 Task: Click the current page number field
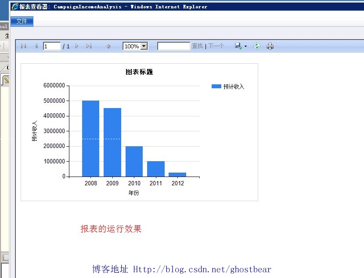click(52, 46)
